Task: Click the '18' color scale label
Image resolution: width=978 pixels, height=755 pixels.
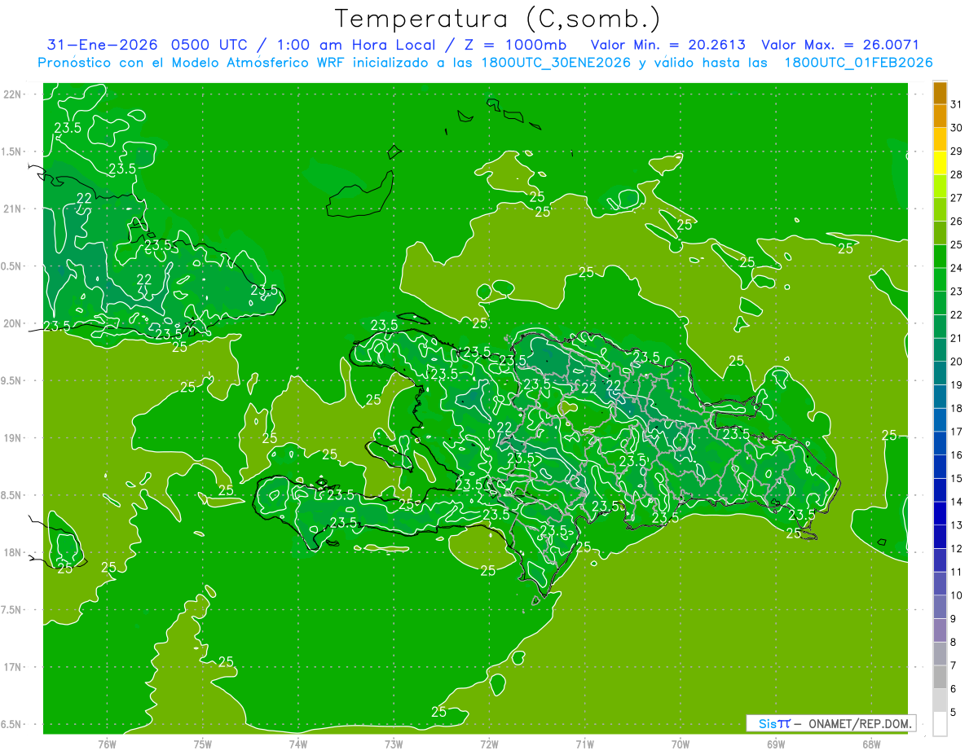Action: click(956, 408)
